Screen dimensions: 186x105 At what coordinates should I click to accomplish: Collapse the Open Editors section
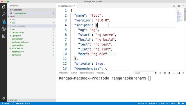coord(32,10)
